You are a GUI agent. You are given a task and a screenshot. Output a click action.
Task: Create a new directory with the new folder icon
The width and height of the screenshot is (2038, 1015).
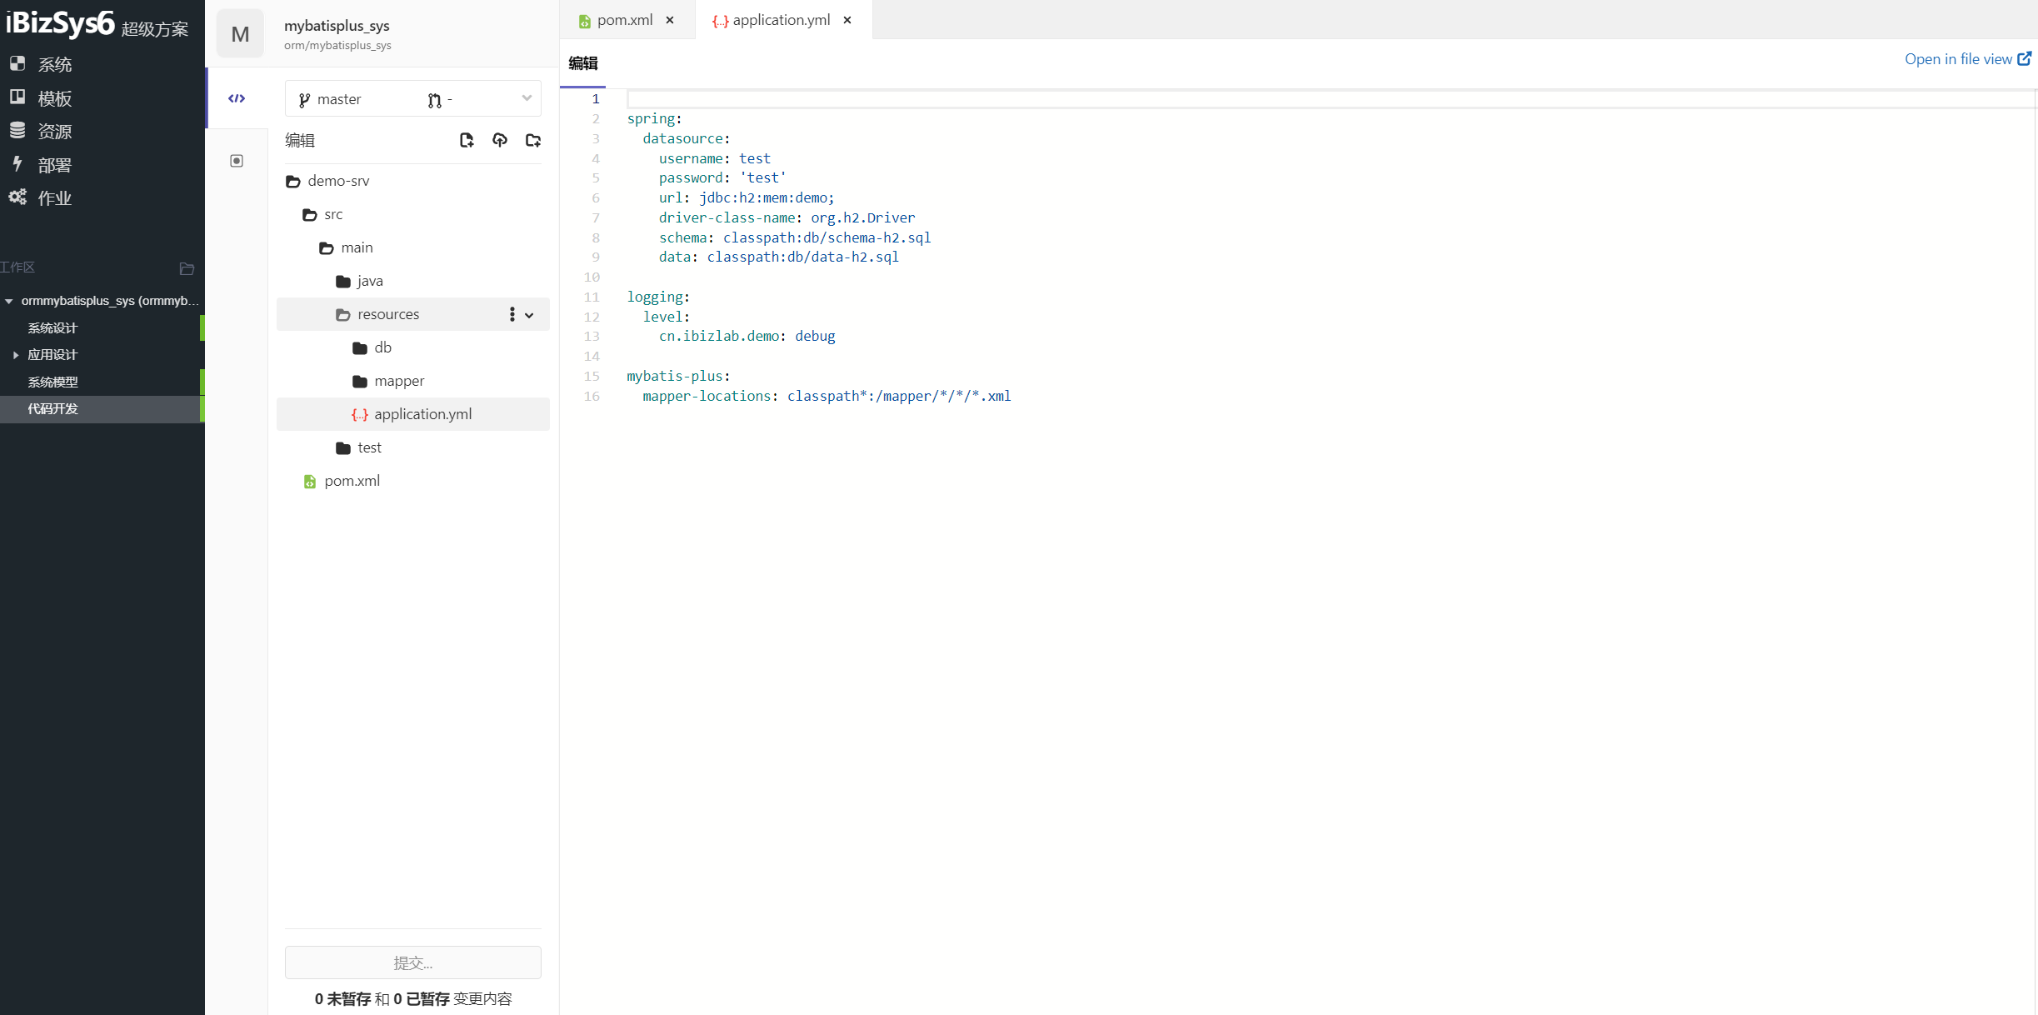click(533, 140)
